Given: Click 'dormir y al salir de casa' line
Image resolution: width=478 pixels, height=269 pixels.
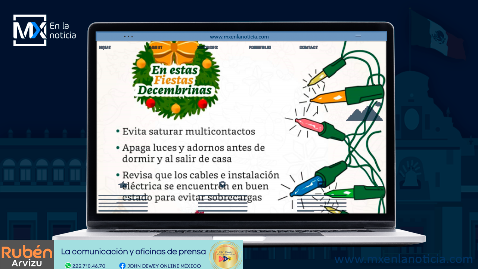Looking at the screenshot, I should (177, 159).
